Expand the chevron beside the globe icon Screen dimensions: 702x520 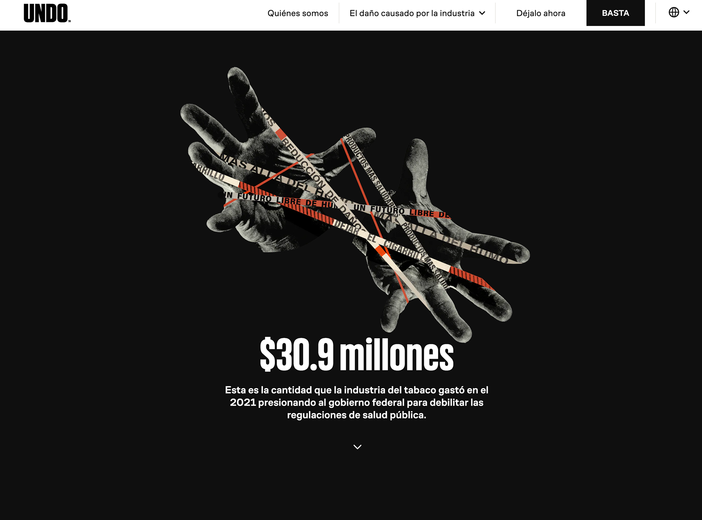(x=687, y=12)
